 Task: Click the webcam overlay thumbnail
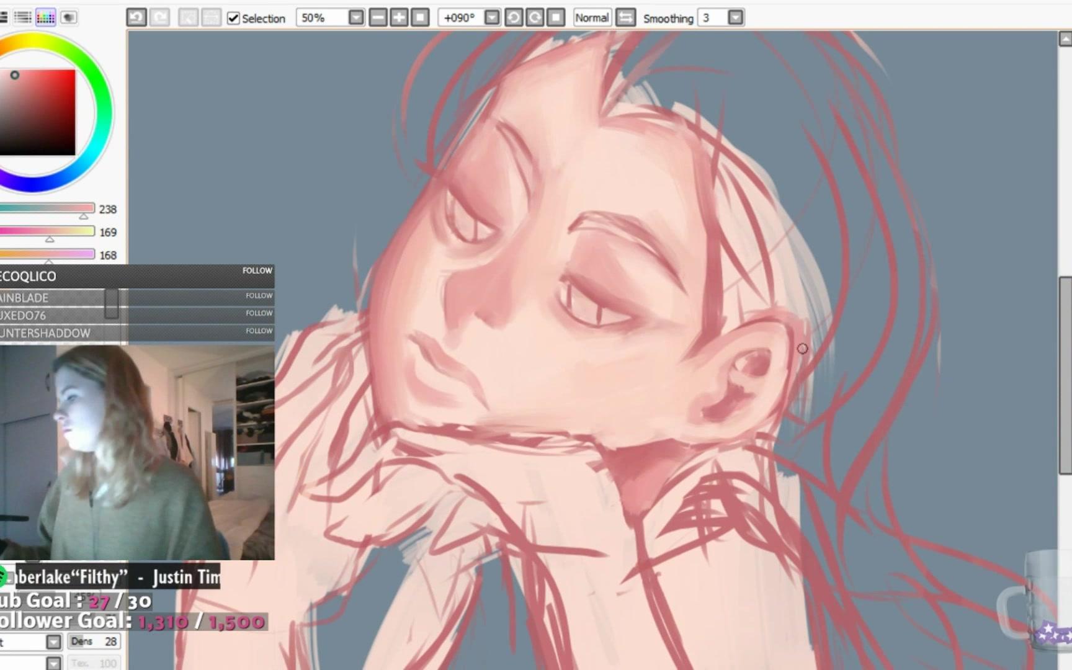(137, 452)
